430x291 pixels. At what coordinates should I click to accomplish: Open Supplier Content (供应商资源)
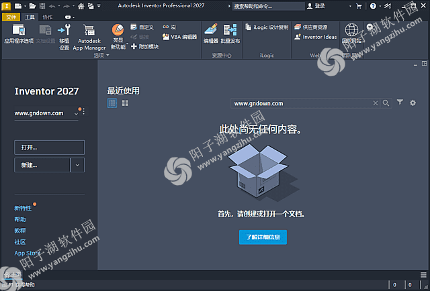(x=310, y=27)
